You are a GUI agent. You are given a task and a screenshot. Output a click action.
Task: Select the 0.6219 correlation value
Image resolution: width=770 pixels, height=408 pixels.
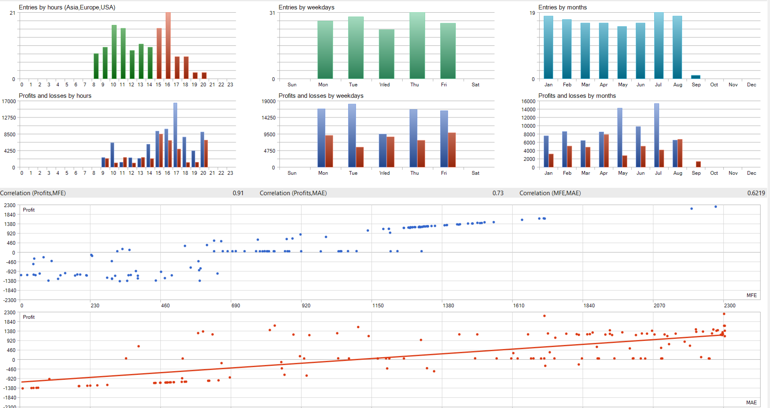point(756,193)
